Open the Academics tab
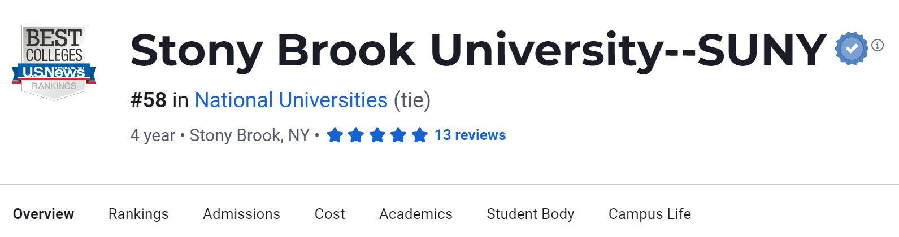The height and width of the screenshot is (237, 899). point(416,214)
